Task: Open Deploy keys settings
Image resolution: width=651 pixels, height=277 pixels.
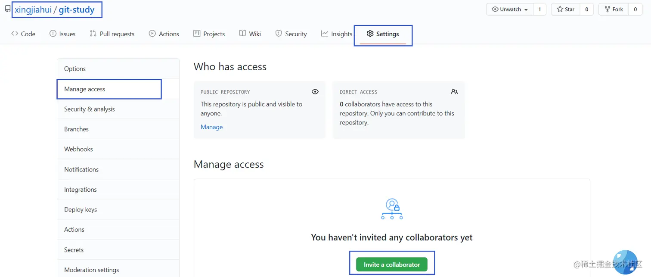Action: [x=118, y=209]
